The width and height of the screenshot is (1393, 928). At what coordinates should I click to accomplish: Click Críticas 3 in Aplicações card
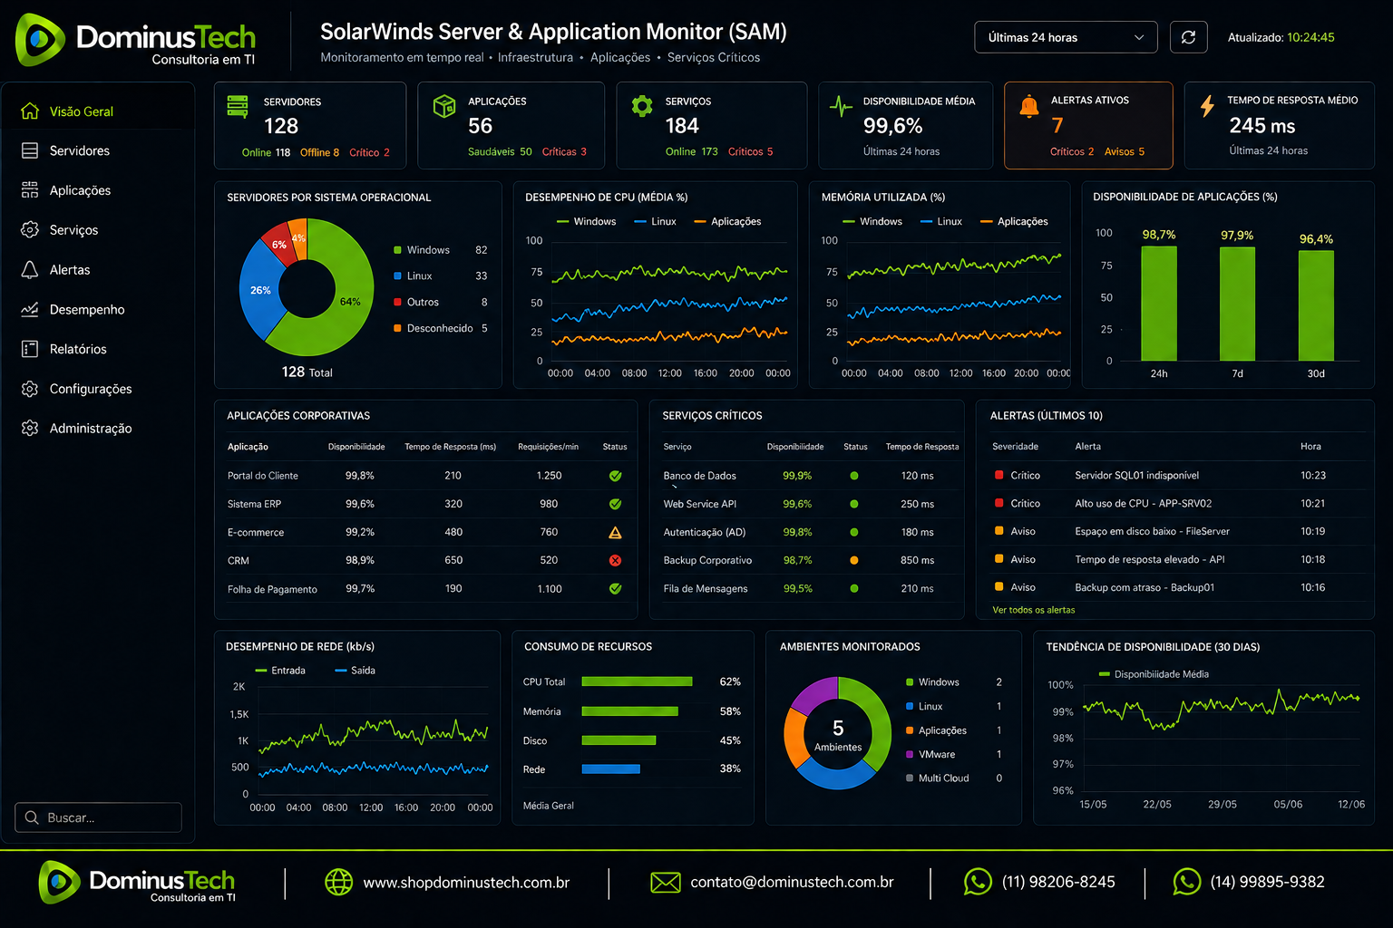pos(564,152)
